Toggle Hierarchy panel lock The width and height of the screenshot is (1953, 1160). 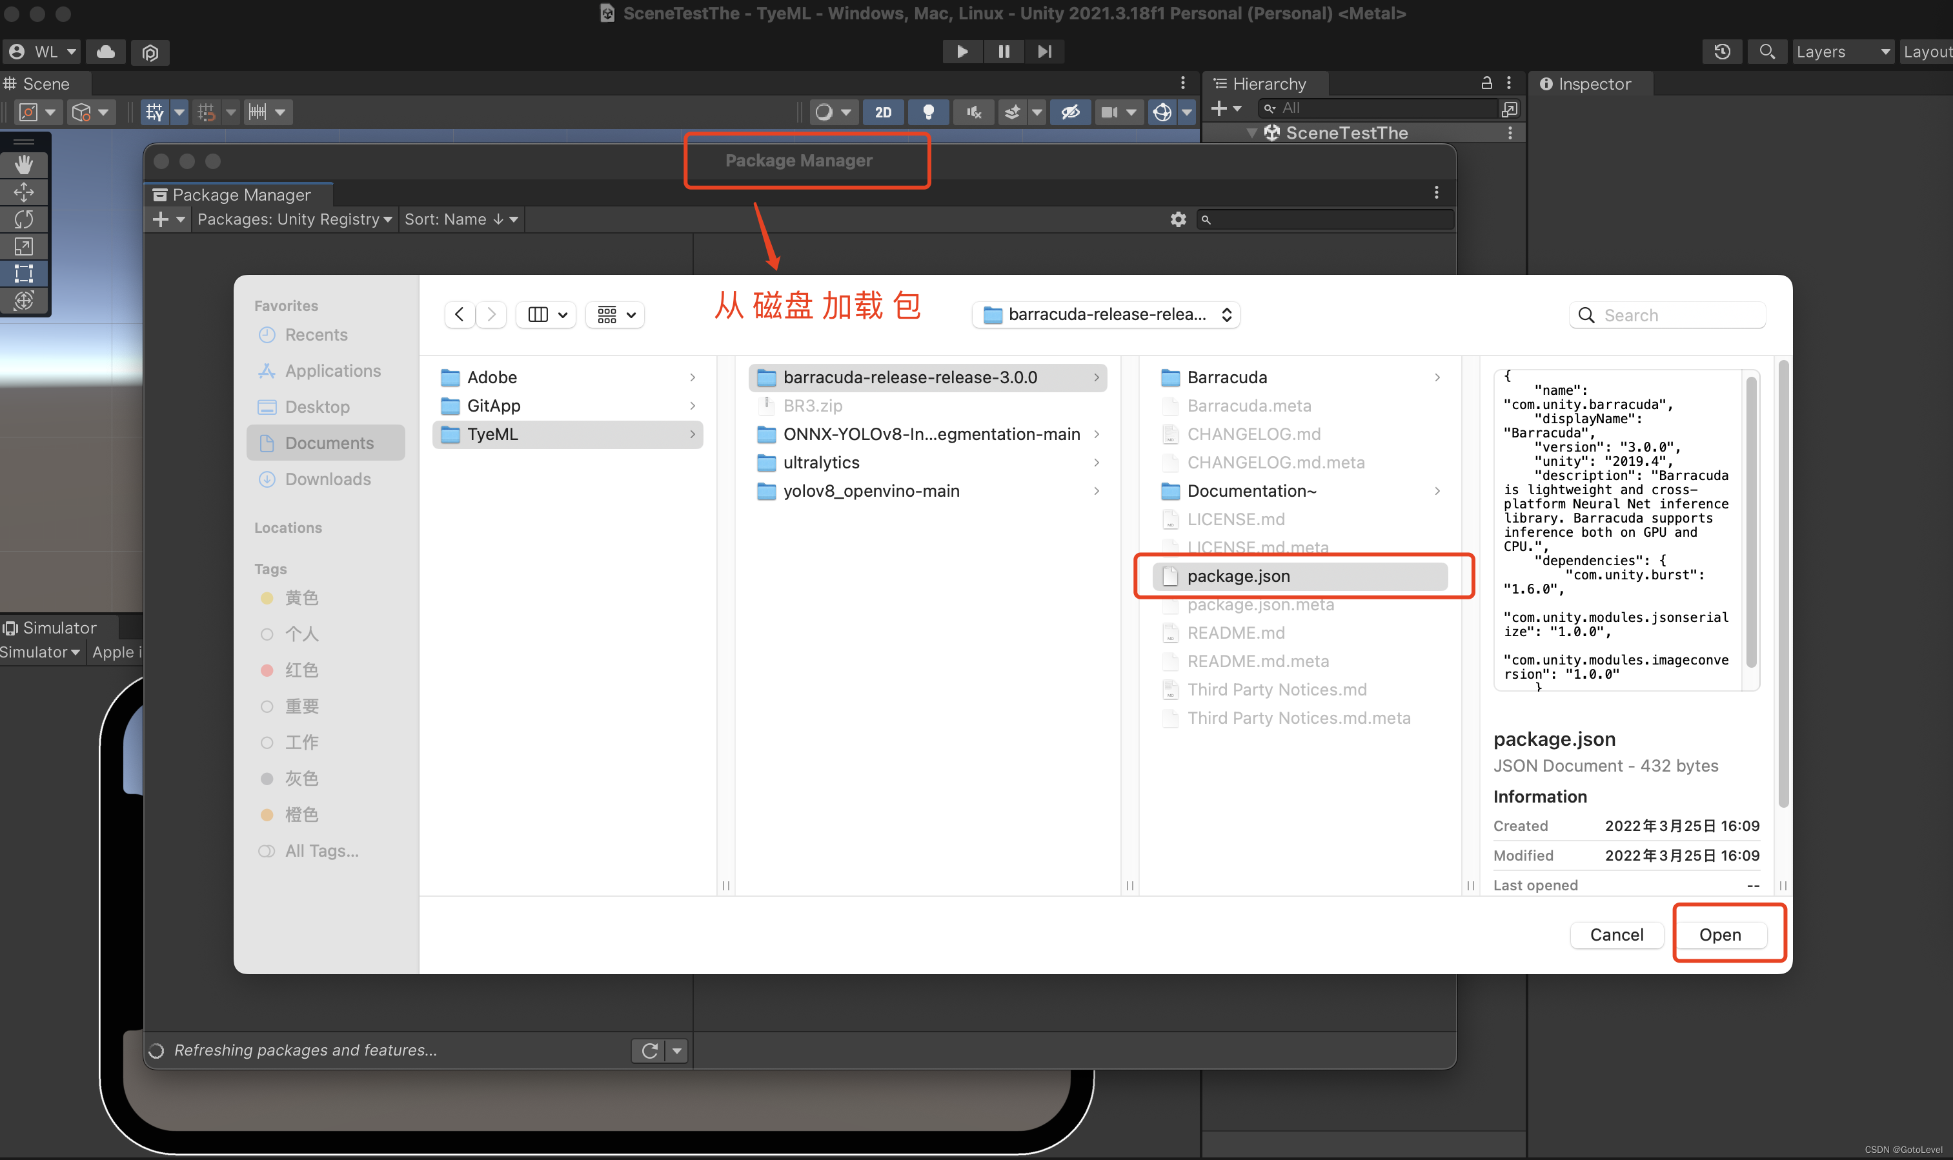1486,83
